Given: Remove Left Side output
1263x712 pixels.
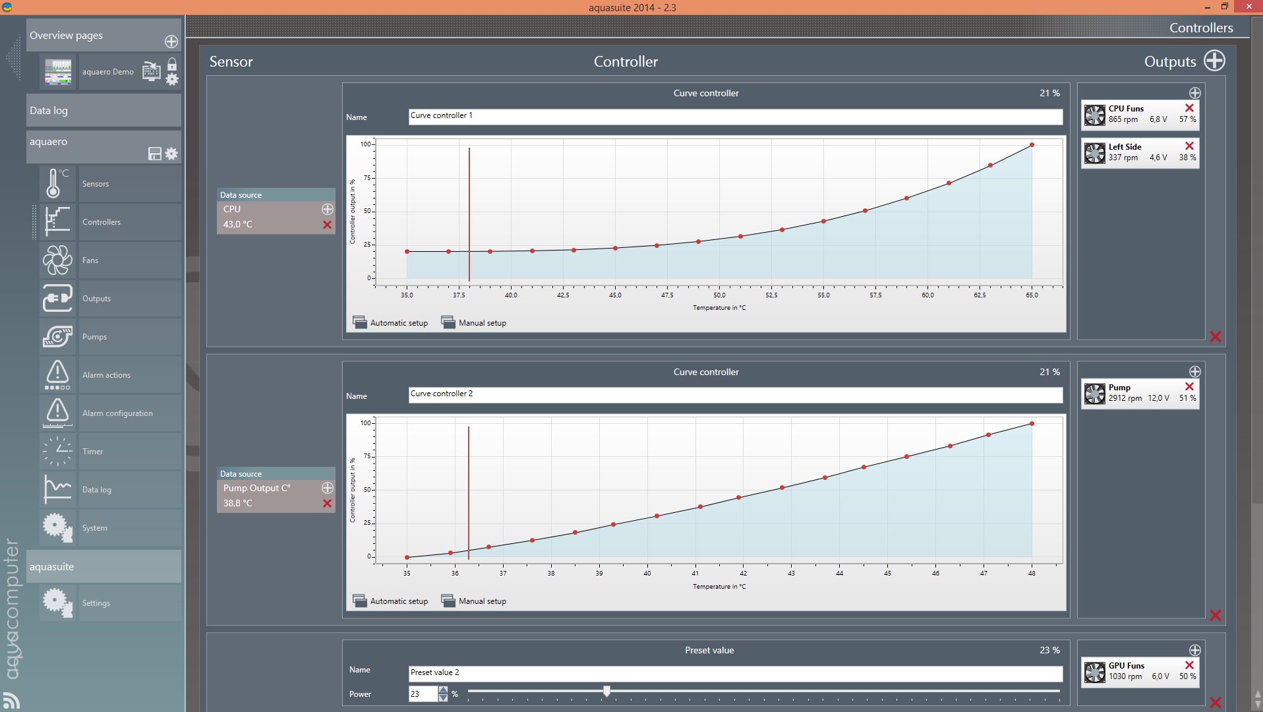Looking at the screenshot, I should (1189, 146).
